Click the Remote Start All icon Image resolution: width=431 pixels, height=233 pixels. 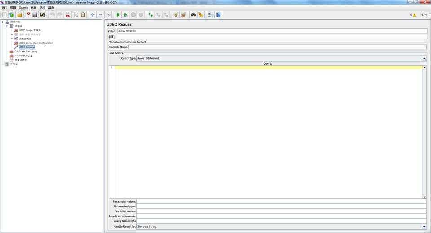(150, 15)
